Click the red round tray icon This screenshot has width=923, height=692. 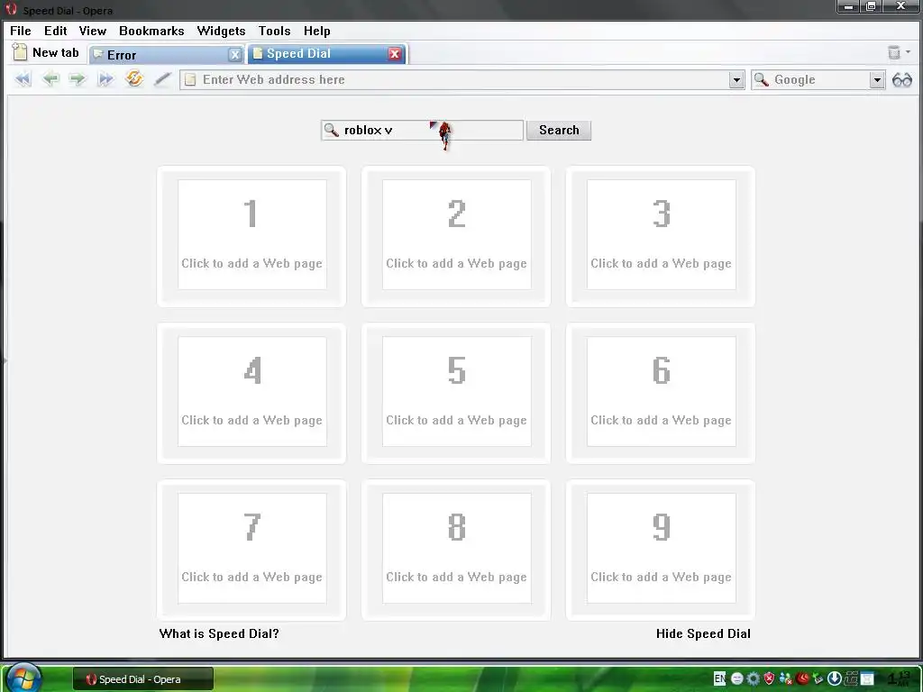pyautogui.click(x=801, y=678)
